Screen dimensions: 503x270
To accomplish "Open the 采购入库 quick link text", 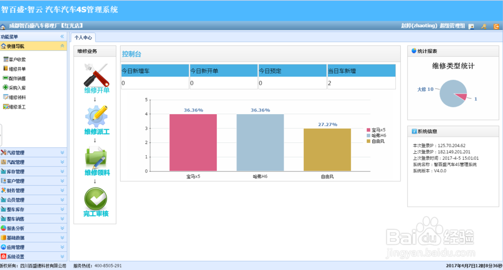I will [x=17, y=88].
